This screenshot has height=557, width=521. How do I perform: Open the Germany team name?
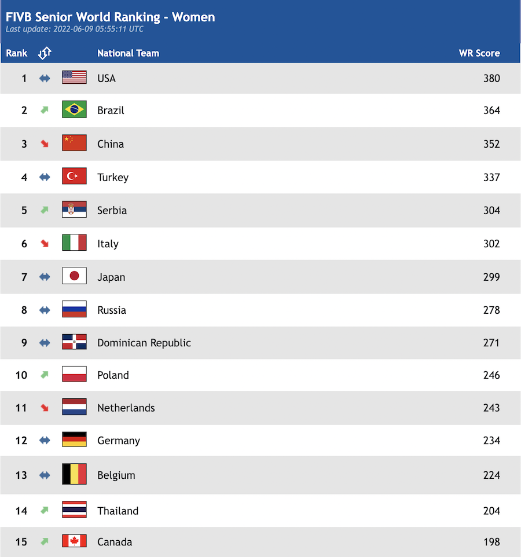[x=119, y=441]
